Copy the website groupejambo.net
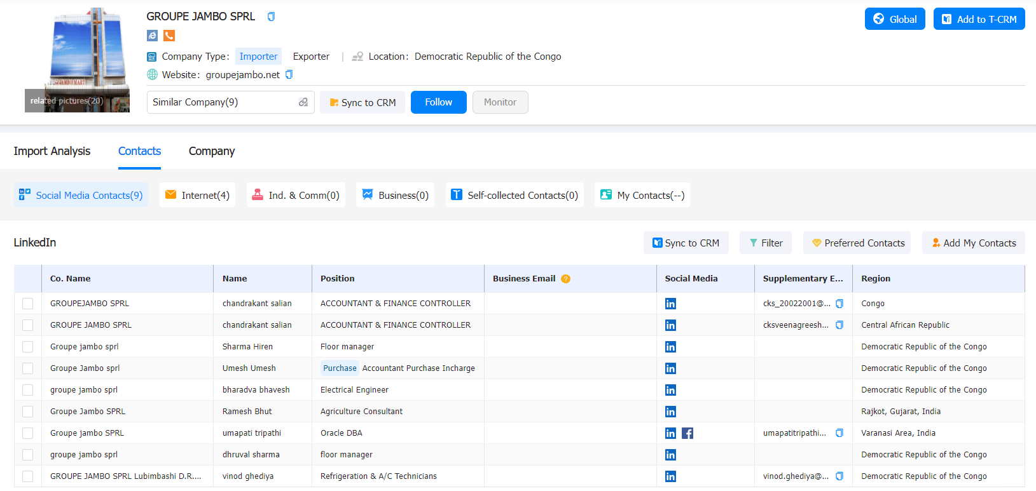 point(289,74)
